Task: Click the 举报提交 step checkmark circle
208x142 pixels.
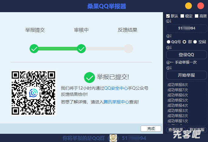Action: 34,49
